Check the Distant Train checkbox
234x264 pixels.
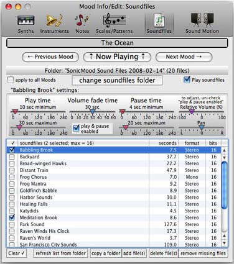[x=12, y=170]
